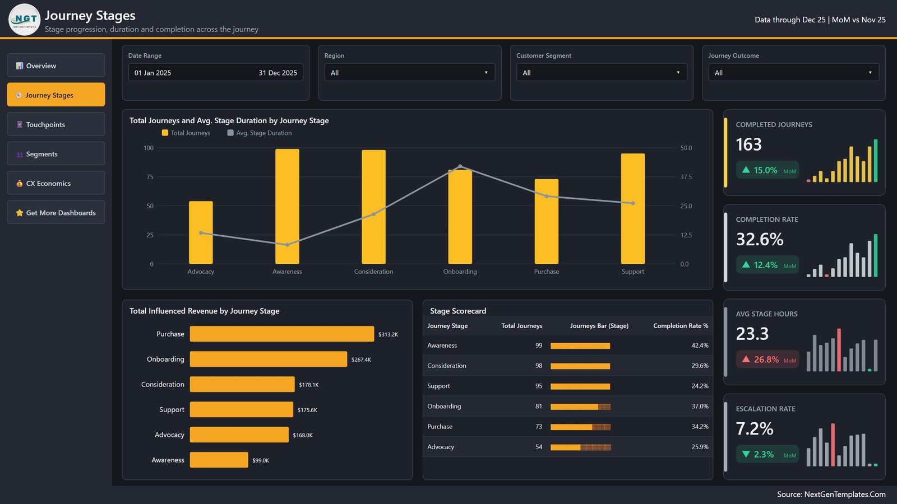The height and width of the screenshot is (504, 897).
Task: Click the Awareness row in Stage Scorecard
Action: pos(567,346)
